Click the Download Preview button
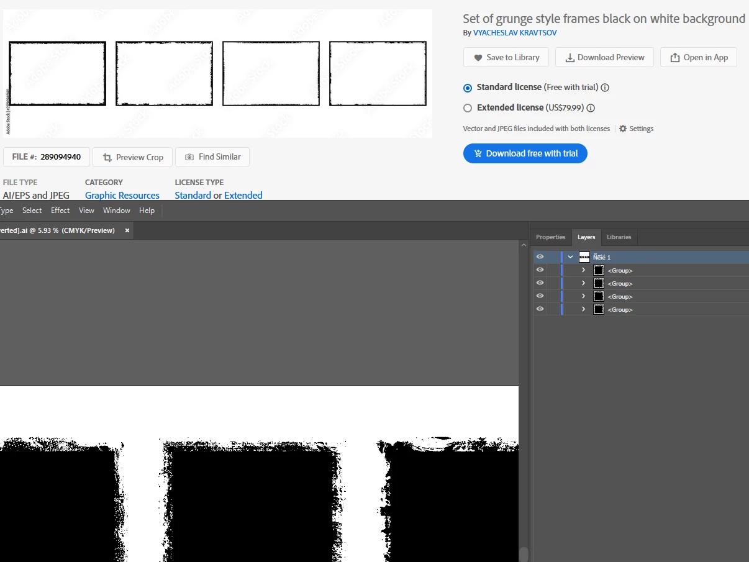749x562 pixels. [x=604, y=57]
